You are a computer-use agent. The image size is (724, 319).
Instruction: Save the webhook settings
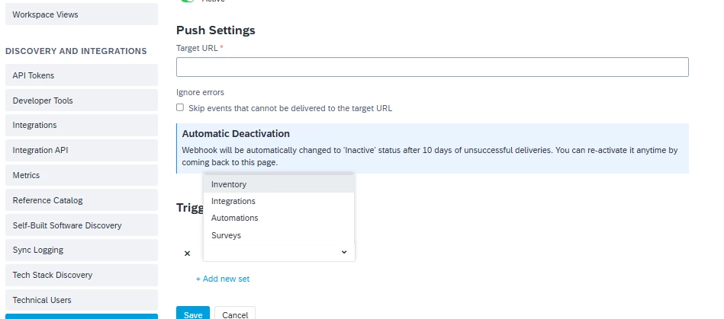click(193, 314)
